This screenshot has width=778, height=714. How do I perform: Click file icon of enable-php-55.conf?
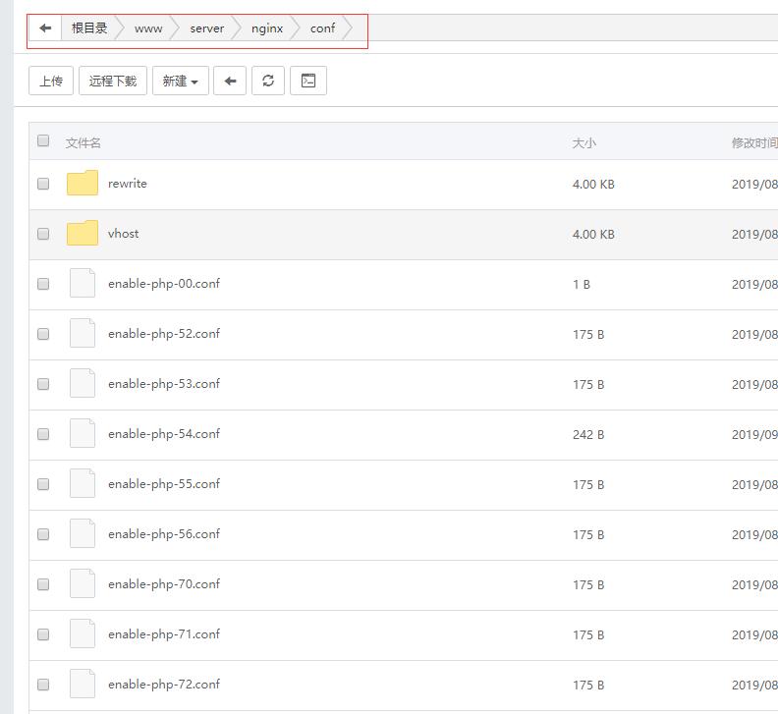tap(83, 484)
